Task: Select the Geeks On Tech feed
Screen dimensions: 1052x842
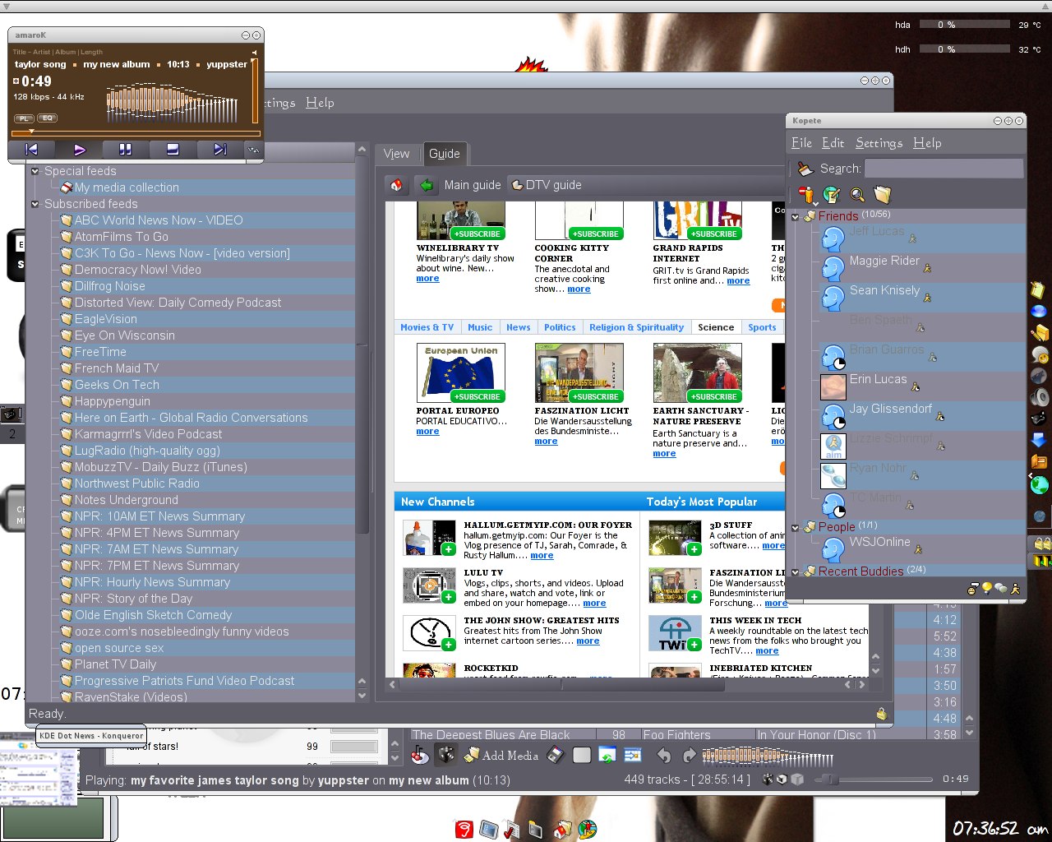Action: (117, 385)
